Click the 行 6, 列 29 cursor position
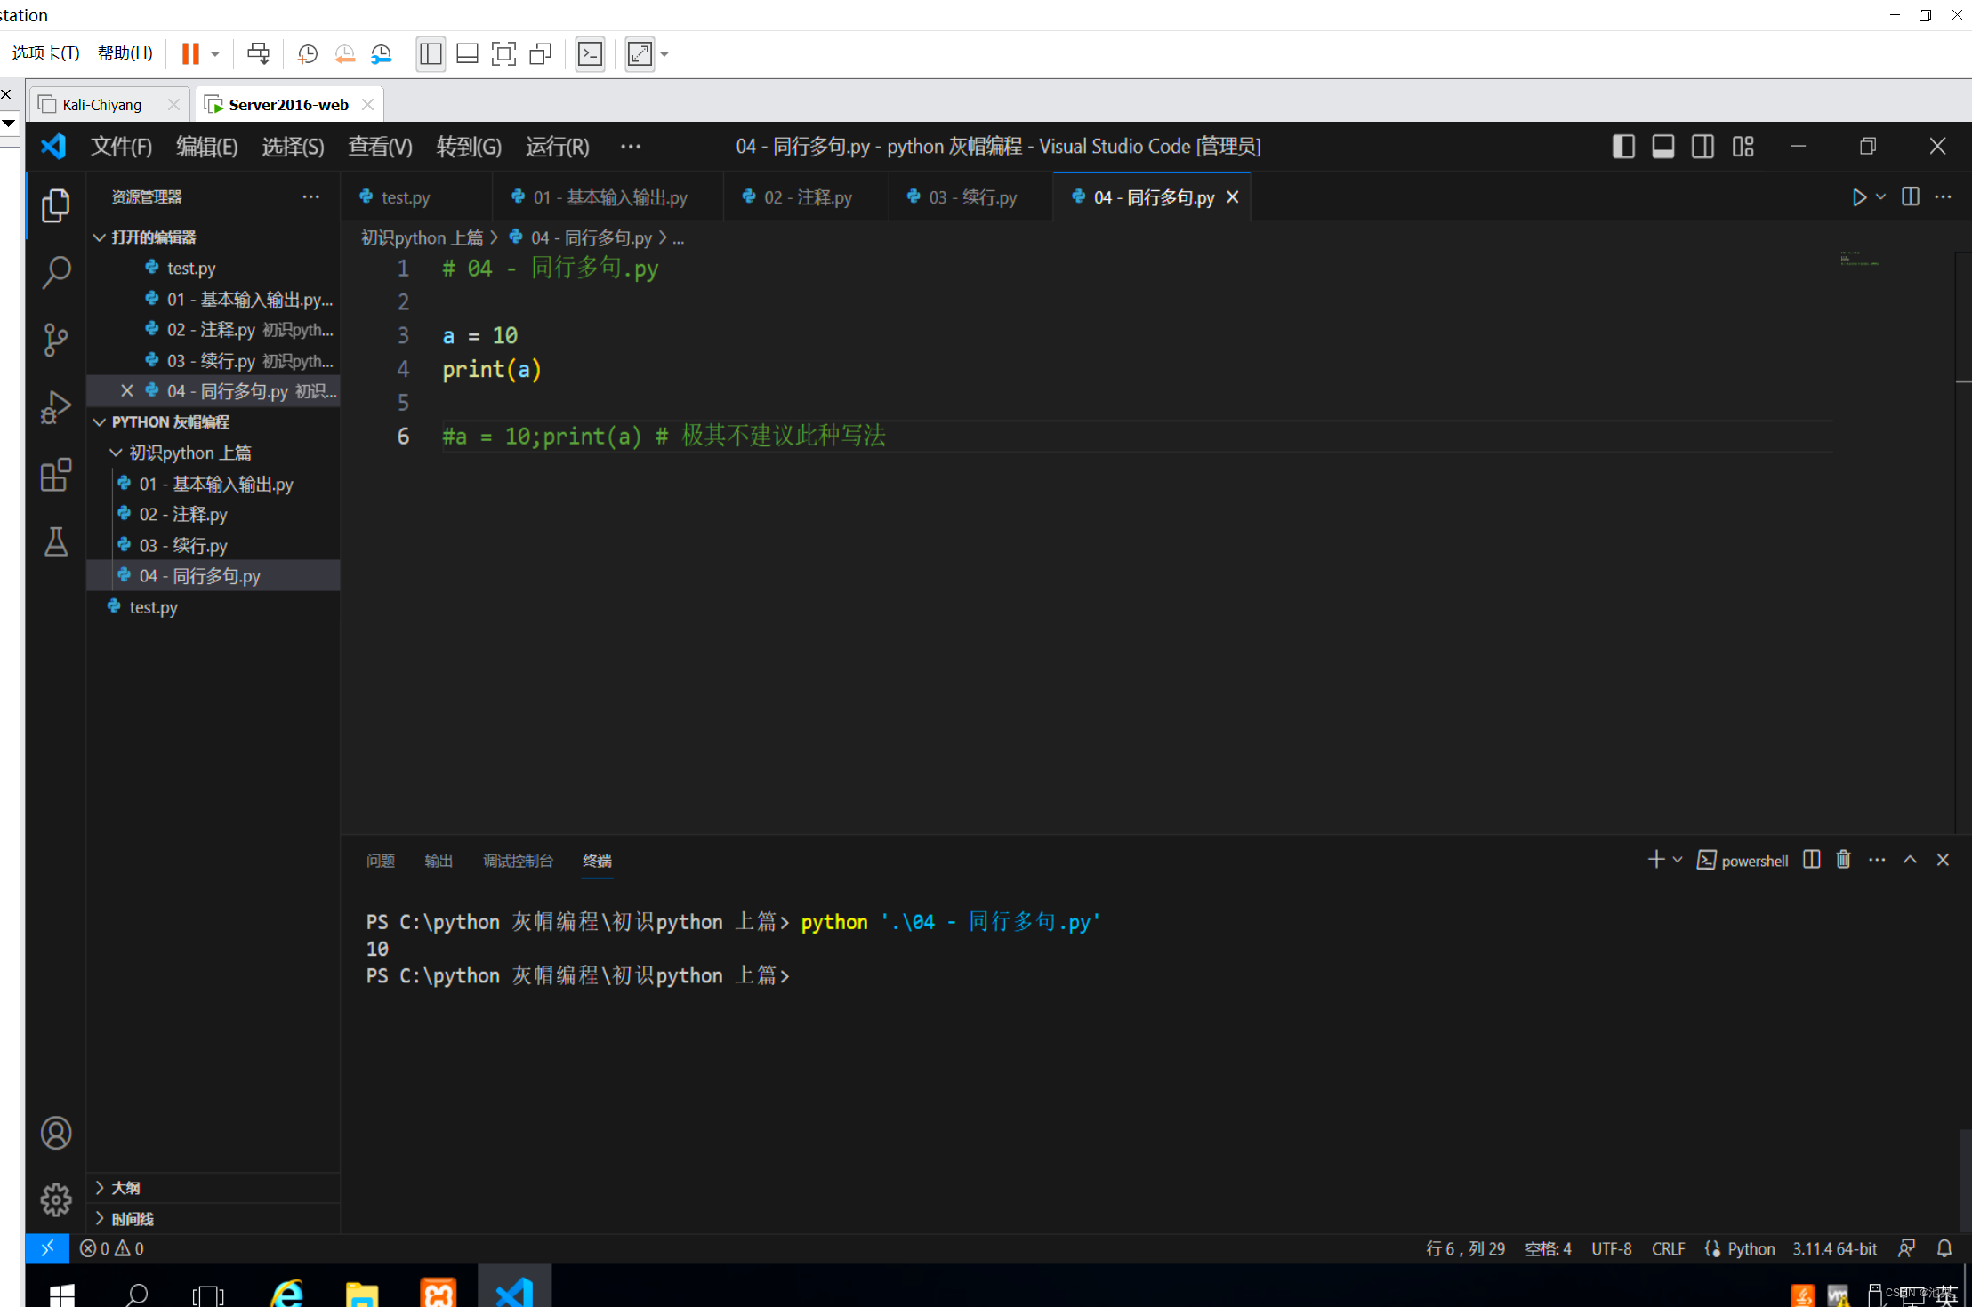 pyautogui.click(x=1465, y=1248)
